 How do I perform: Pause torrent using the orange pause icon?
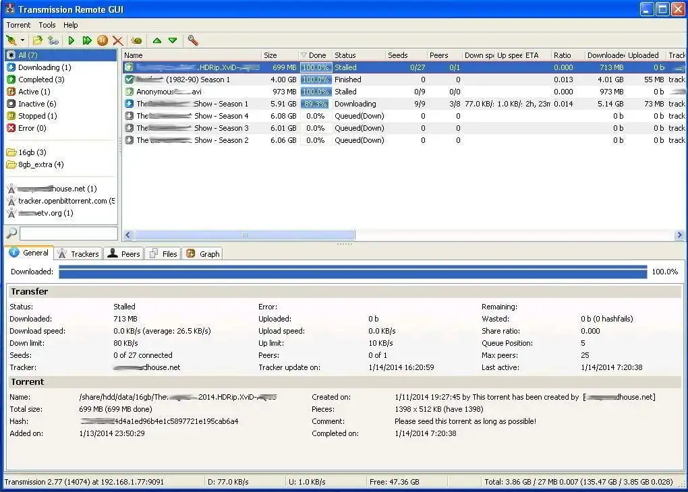(x=103, y=40)
